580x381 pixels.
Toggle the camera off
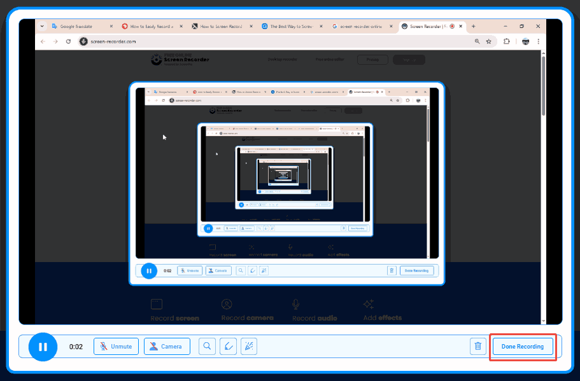[x=167, y=347]
